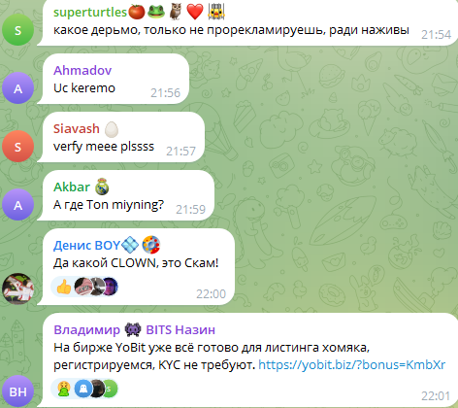
Task: Click the alien monster emoji in Владимир's name
Action: (x=133, y=329)
